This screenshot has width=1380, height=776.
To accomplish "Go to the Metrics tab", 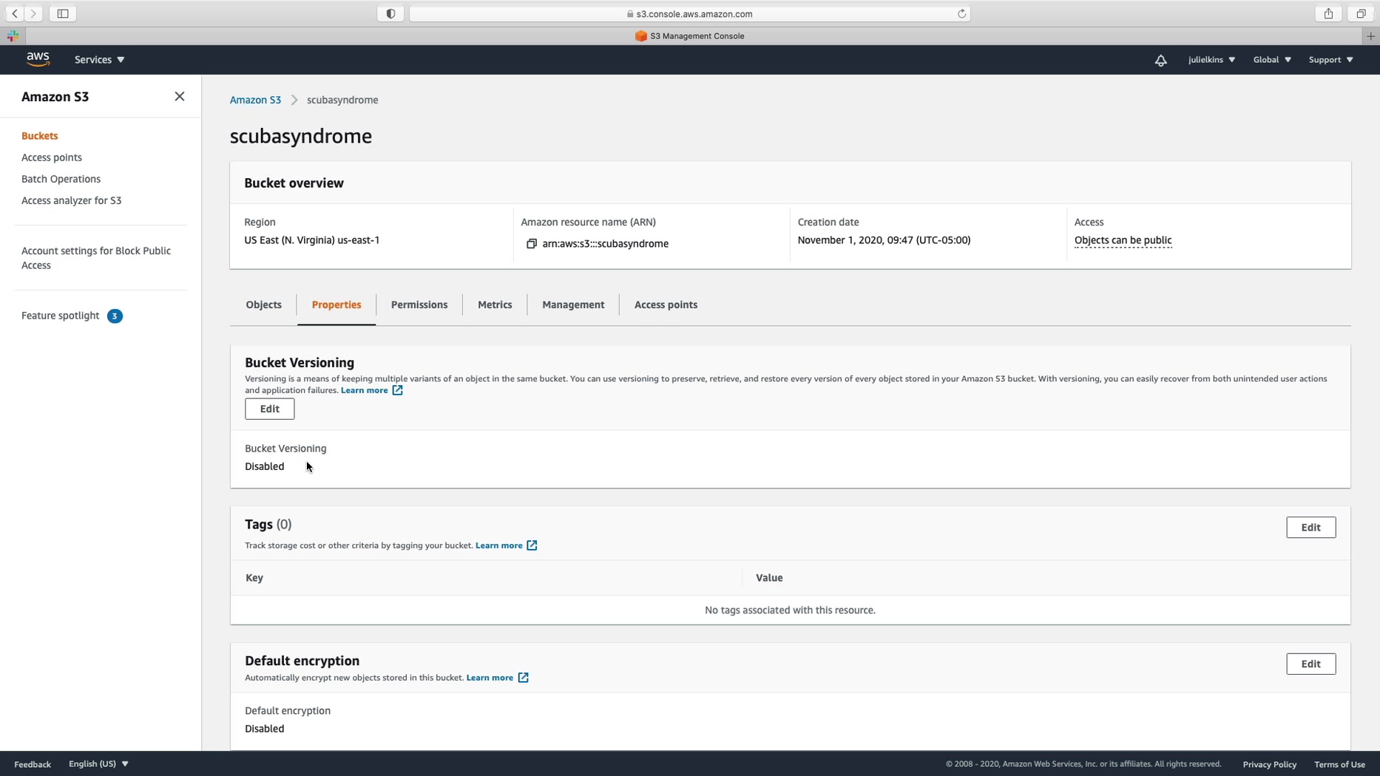I will pos(495,304).
